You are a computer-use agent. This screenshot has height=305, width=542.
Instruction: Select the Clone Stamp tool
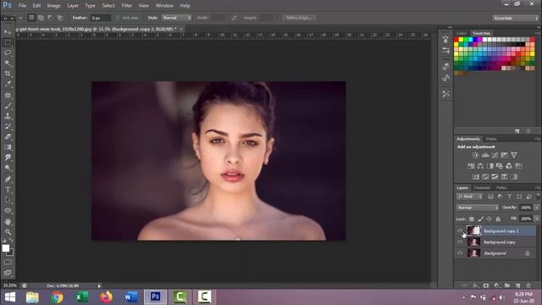click(8, 116)
